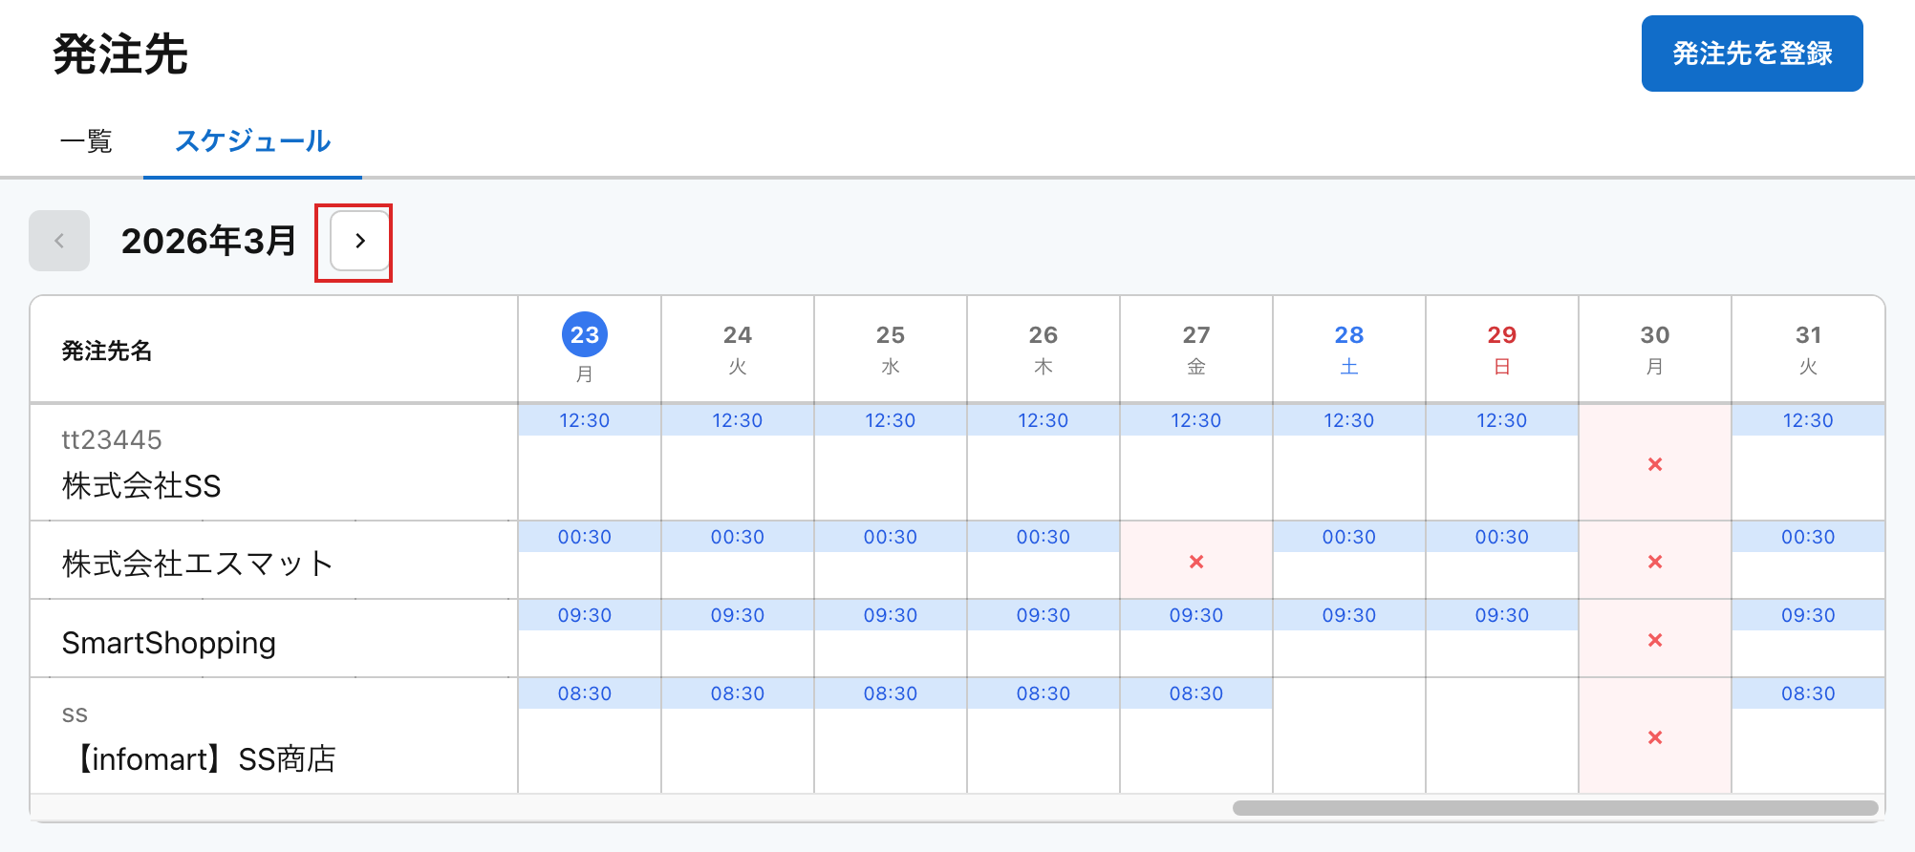Click red X for 株式会社エスマット on the 30th
The height and width of the screenshot is (852, 1915).
point(1655,562)
